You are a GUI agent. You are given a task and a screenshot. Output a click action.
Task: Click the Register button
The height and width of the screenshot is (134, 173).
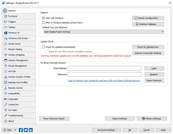click(x=154, y=74)
